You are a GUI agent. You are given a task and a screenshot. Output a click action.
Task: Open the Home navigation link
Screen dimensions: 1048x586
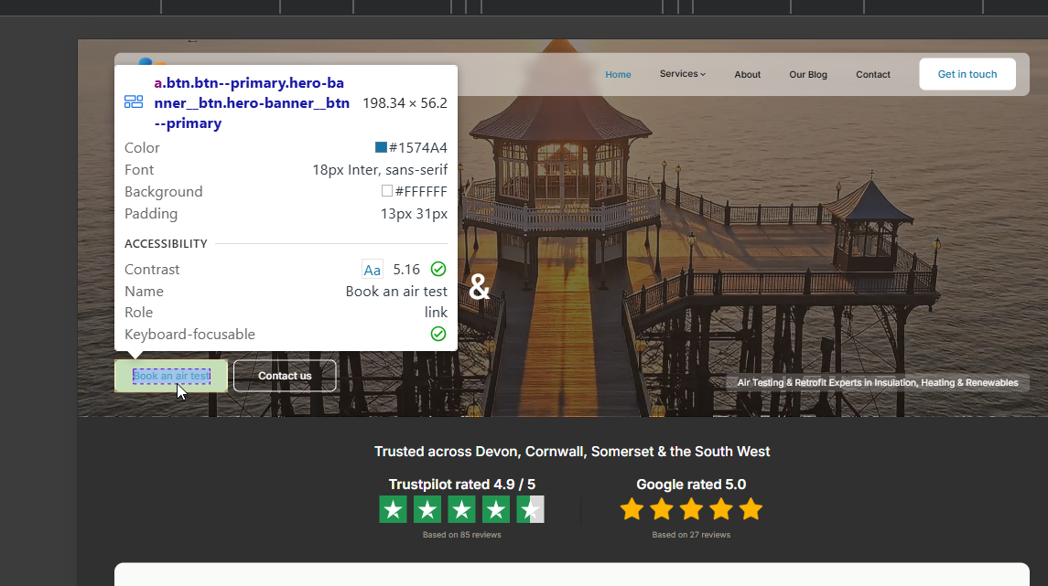pyautogui.click(x=618, y=74)
